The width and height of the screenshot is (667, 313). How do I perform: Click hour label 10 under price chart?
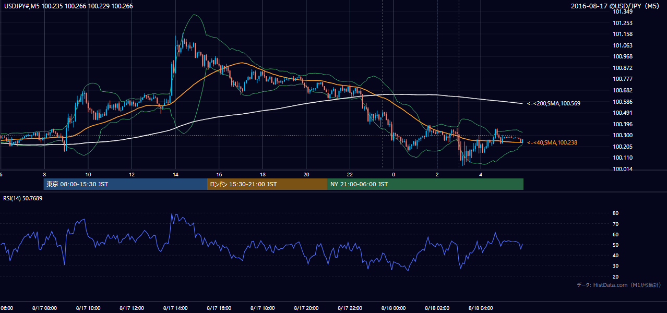(88, 175)
